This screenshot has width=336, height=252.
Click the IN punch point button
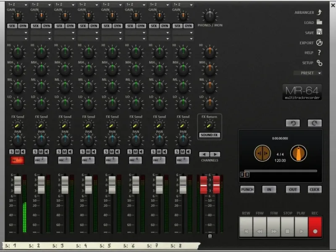pos(269,189)
